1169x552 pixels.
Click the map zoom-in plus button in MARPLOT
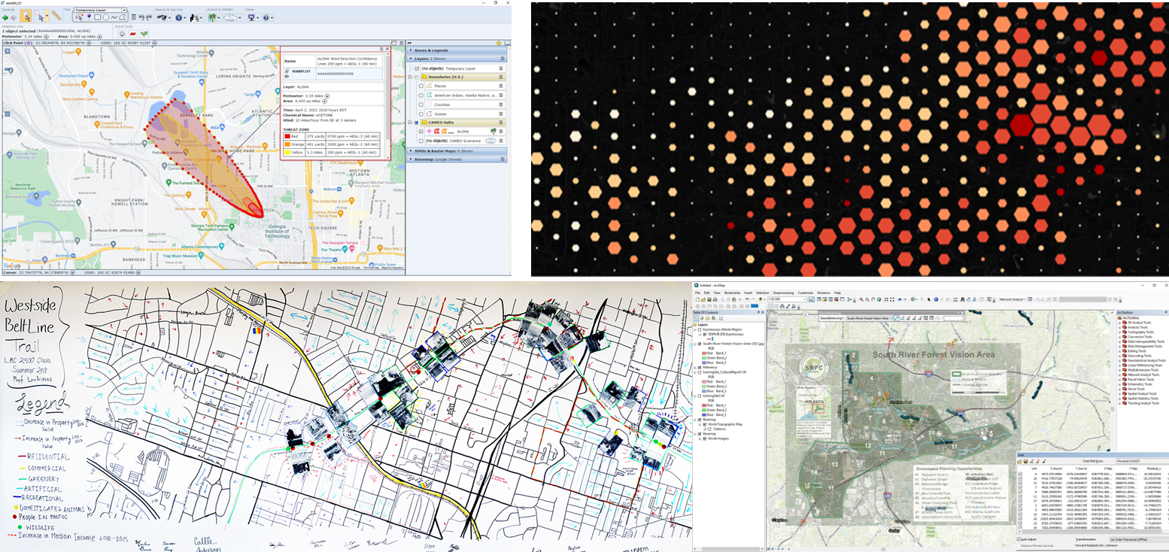pyautogui.click(x=8, y=51)
